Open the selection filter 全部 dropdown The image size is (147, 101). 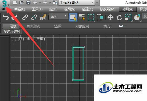(x=59, y=16)
